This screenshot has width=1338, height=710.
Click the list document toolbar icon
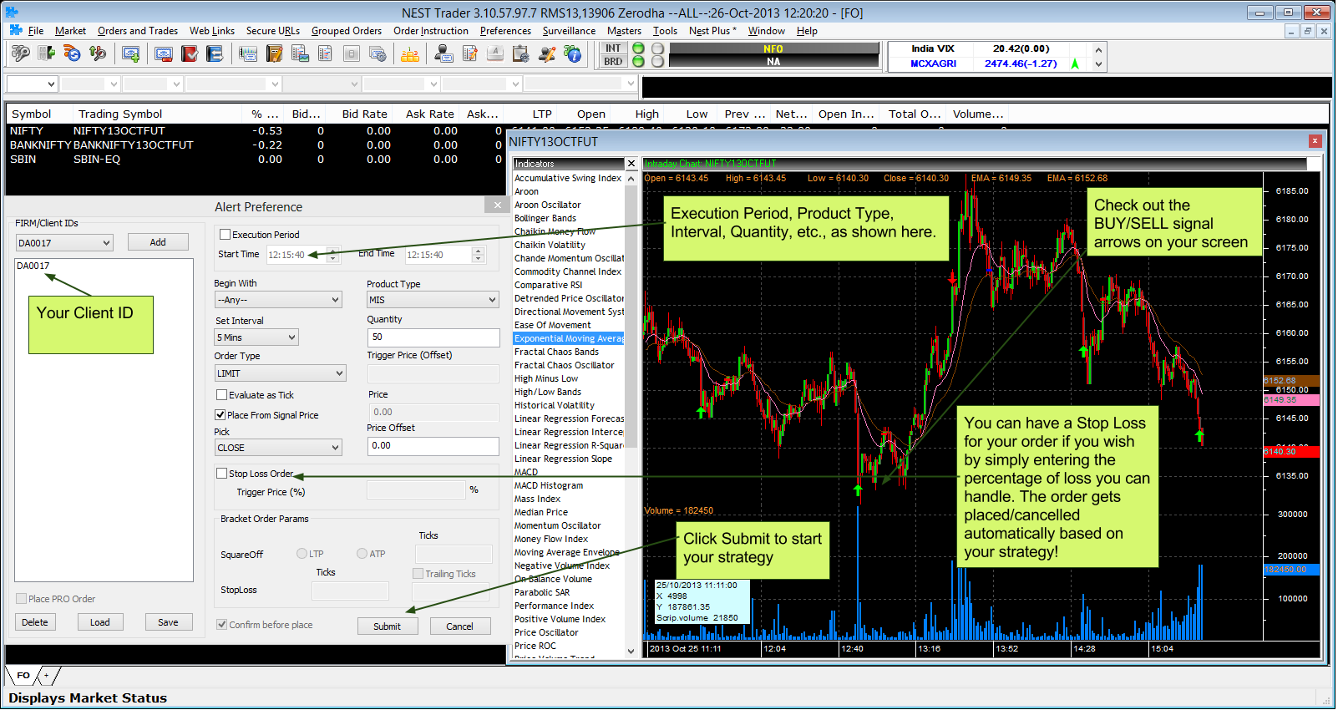[x=326, y=53]
